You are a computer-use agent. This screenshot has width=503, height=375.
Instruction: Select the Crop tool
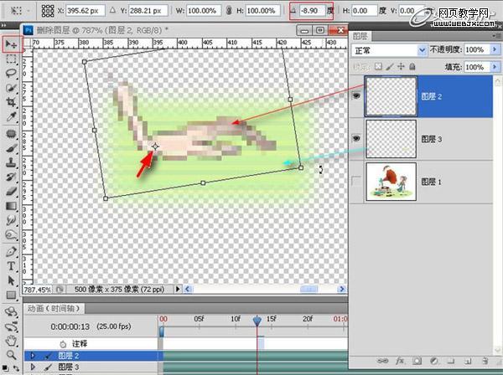pyautogui.click(x=11, y=103)
